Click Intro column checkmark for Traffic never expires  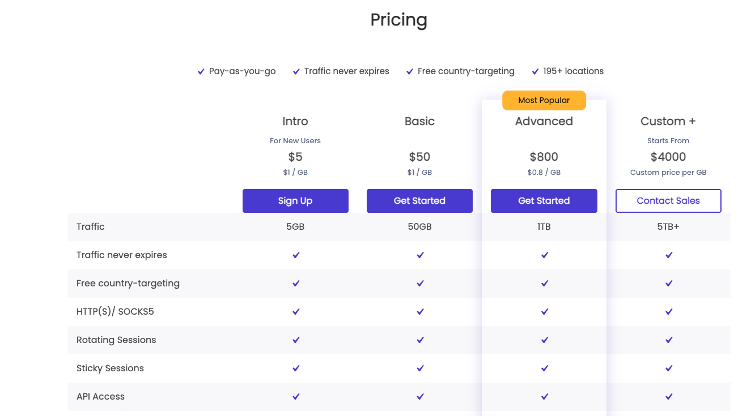pos(296,255)
